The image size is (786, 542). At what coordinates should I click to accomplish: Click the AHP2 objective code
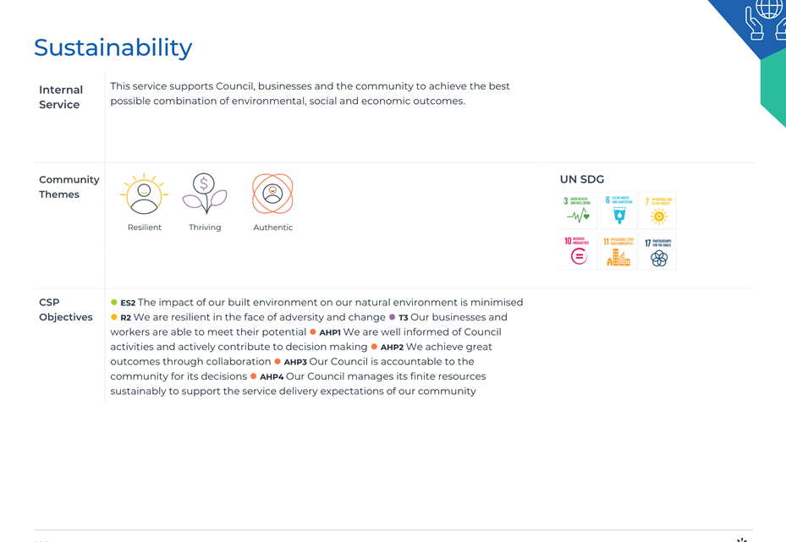(392, 348)
